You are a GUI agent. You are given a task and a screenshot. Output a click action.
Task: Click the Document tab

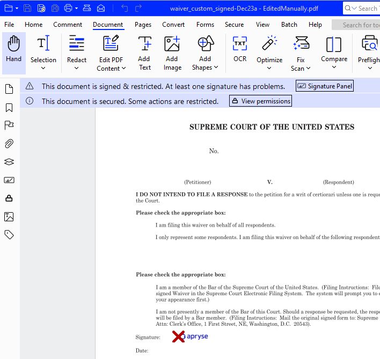point(108,25)
